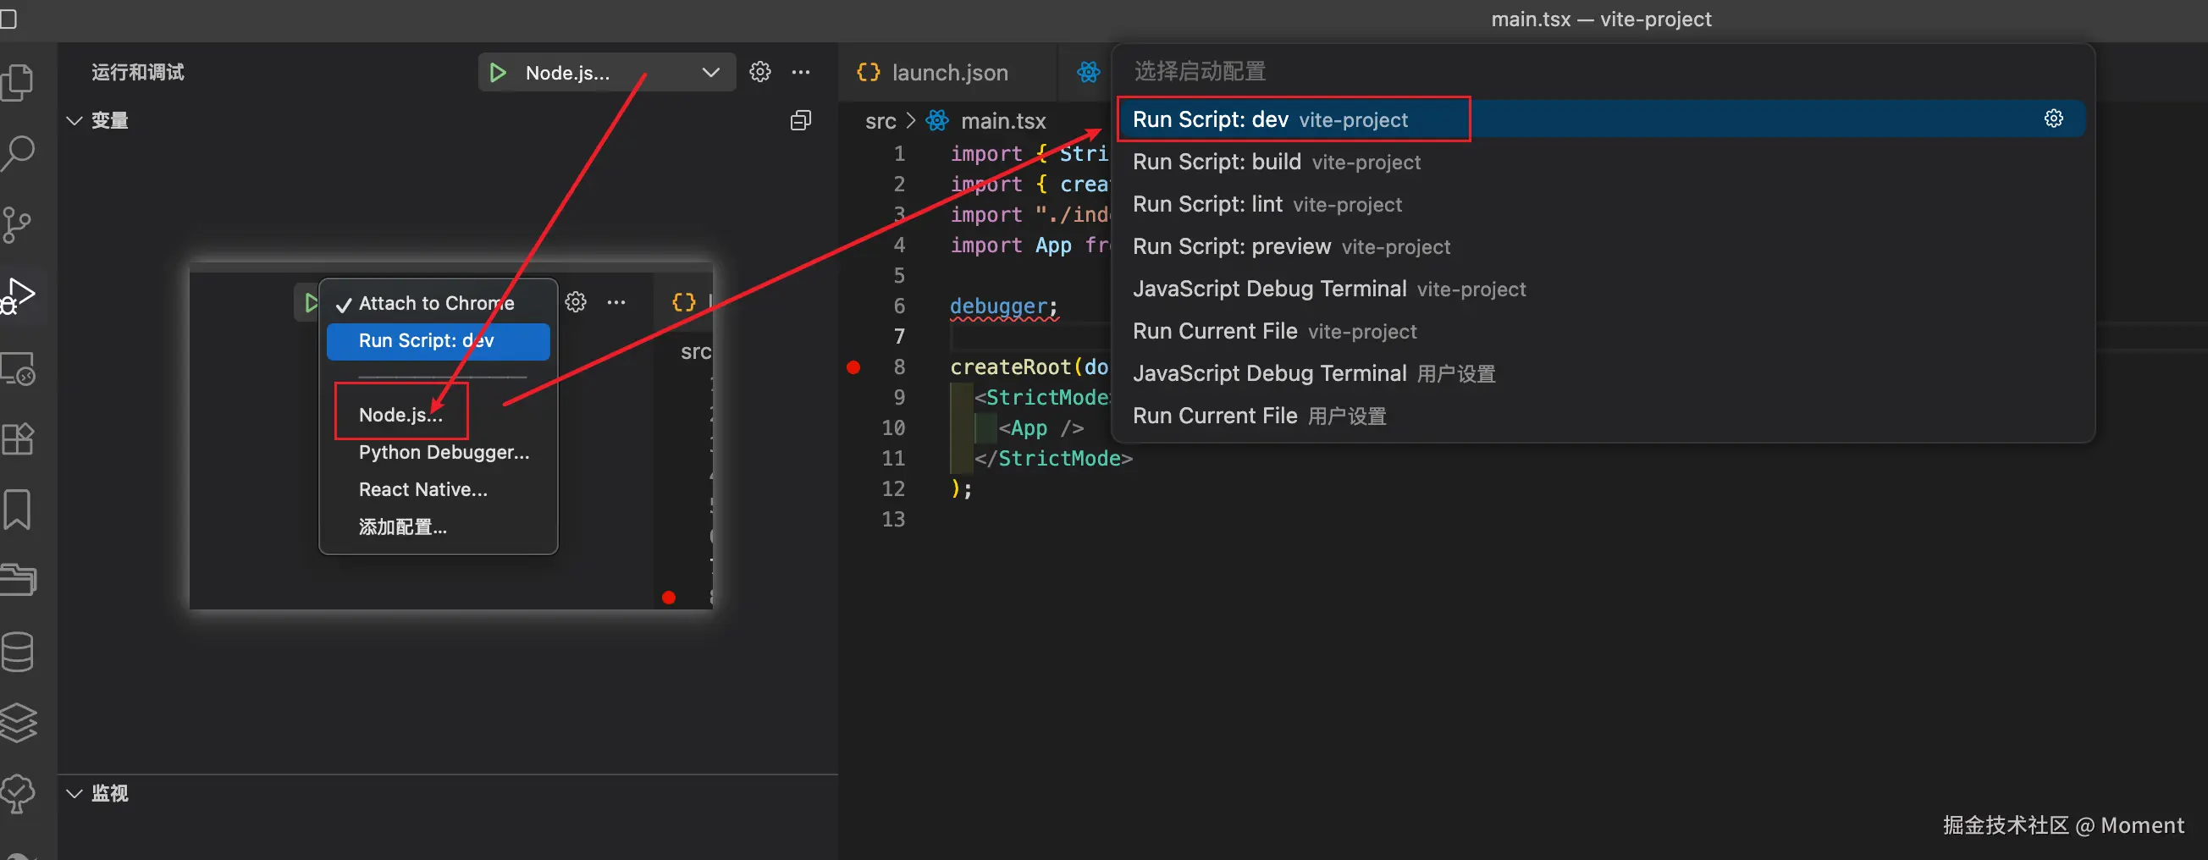Click the debugger; statement on line 6
Image resolution: width=2208 pixels, height=860 pixels.
(1004, 306)
